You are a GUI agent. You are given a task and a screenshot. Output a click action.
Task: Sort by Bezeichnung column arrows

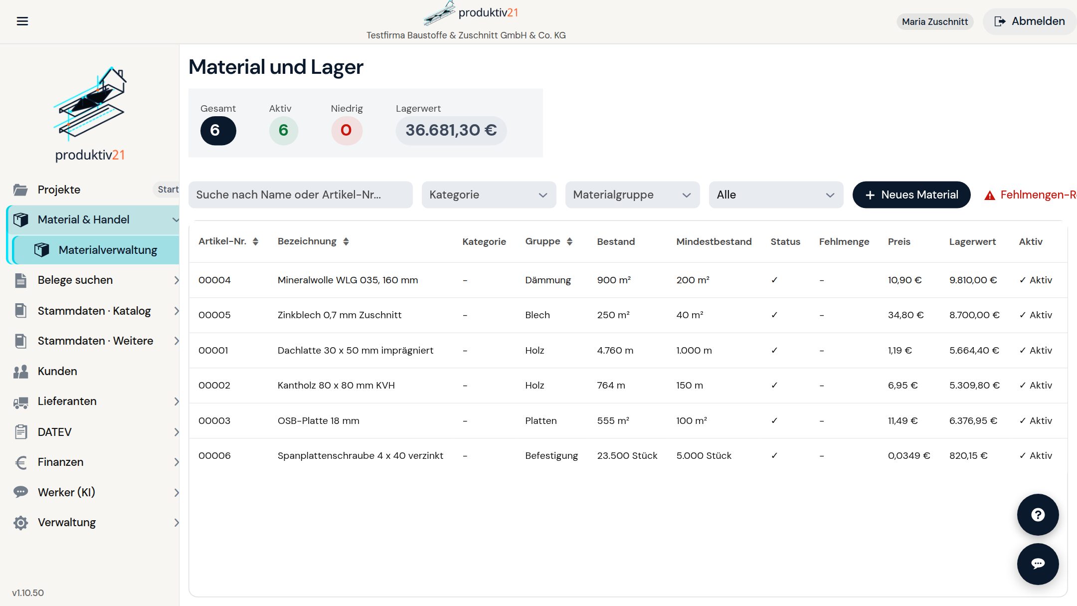tap(346, 241)
